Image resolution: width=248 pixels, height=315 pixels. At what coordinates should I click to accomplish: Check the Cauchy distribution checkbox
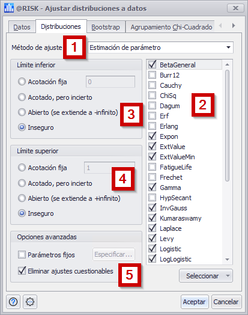[152, 85]
